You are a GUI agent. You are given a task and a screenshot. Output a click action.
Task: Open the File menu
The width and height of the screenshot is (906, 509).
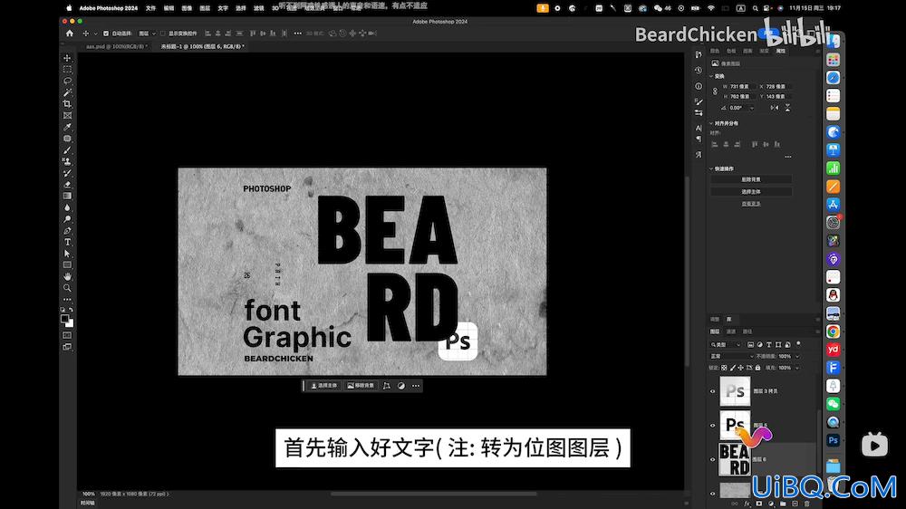click(x=150, y=8)
